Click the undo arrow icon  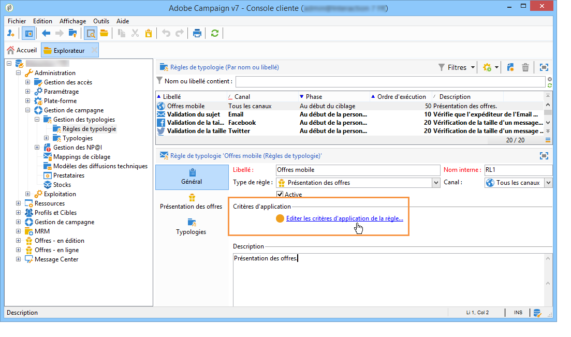tap(166, 34)
